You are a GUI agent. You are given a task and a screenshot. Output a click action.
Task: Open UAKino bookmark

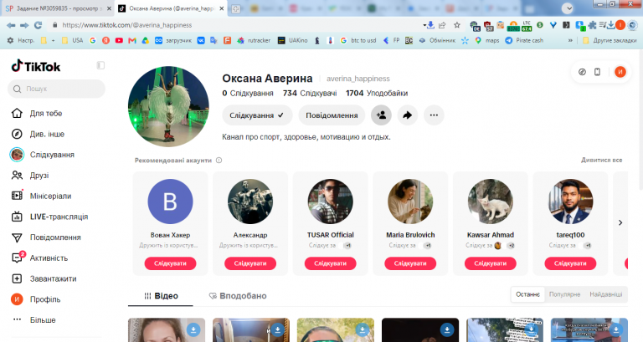pyautogui.click(x=293, y=40)
